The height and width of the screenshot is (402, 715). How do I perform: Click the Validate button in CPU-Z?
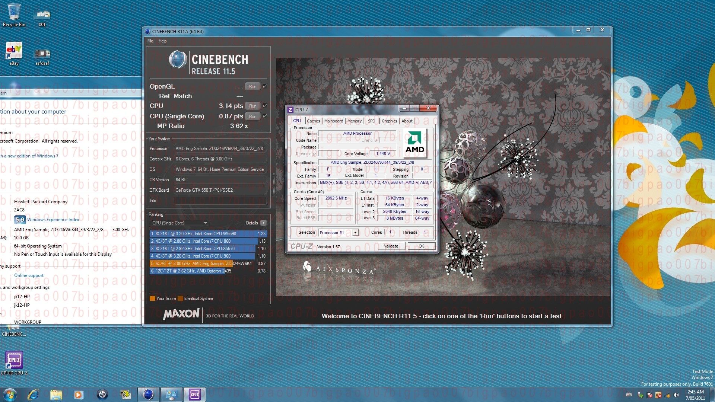tap(391, 246)
